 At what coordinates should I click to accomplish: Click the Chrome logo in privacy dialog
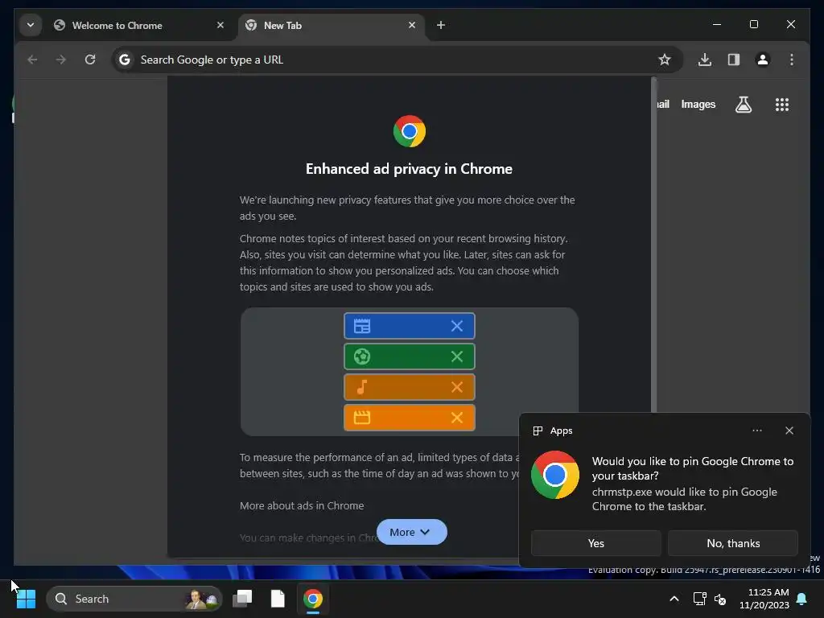pyautogui.click(x=410, y=131)
